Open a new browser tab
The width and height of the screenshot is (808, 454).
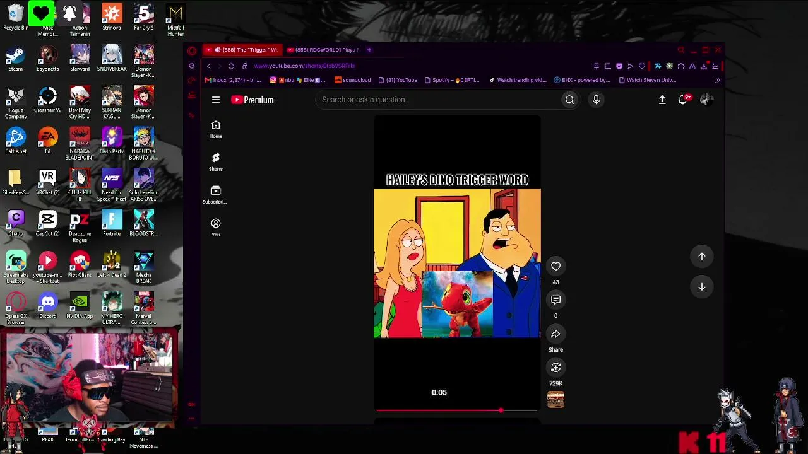tap(369, 50)
